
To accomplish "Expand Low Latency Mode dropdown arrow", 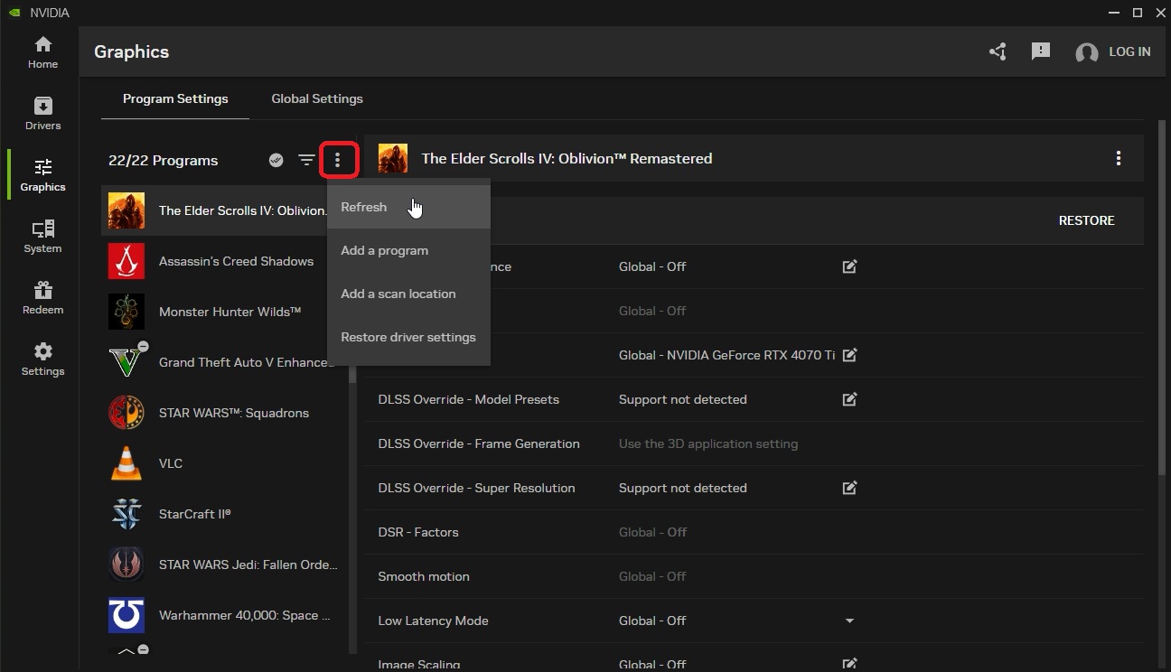I will pos(849,621).
